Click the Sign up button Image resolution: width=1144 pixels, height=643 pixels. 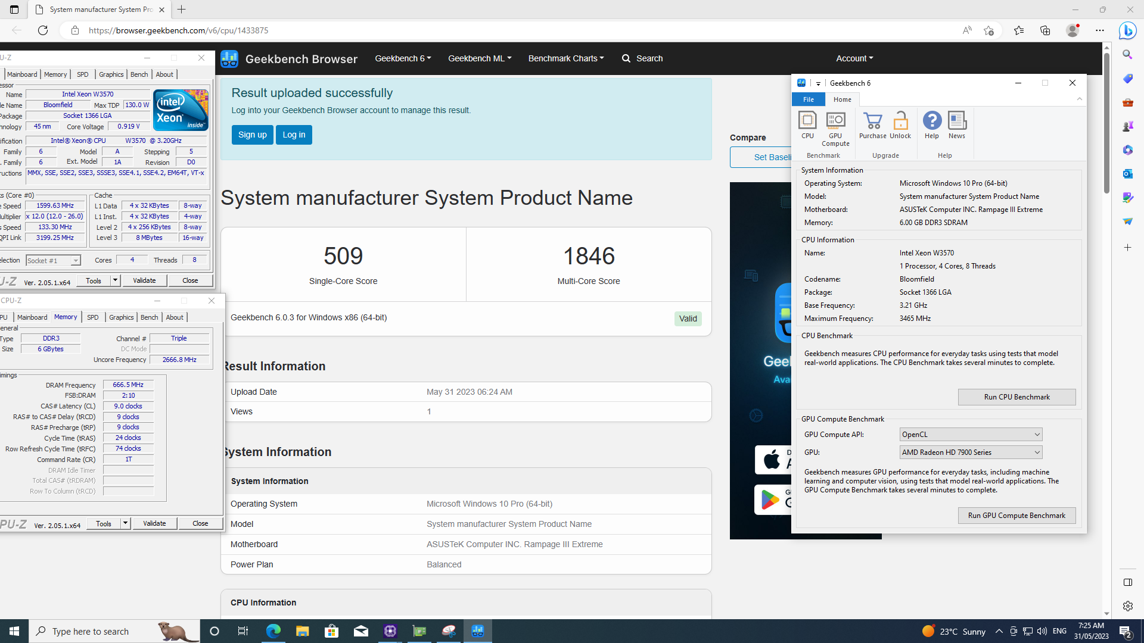point(253,135)
